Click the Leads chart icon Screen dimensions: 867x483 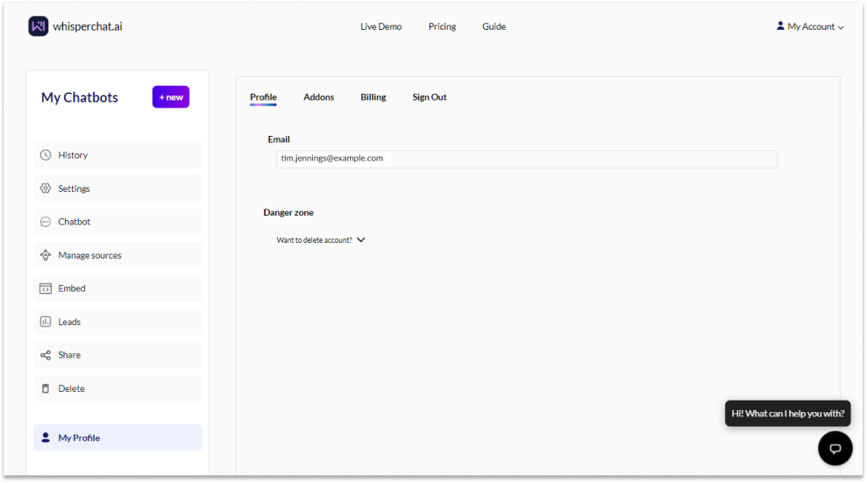point(46,322)
